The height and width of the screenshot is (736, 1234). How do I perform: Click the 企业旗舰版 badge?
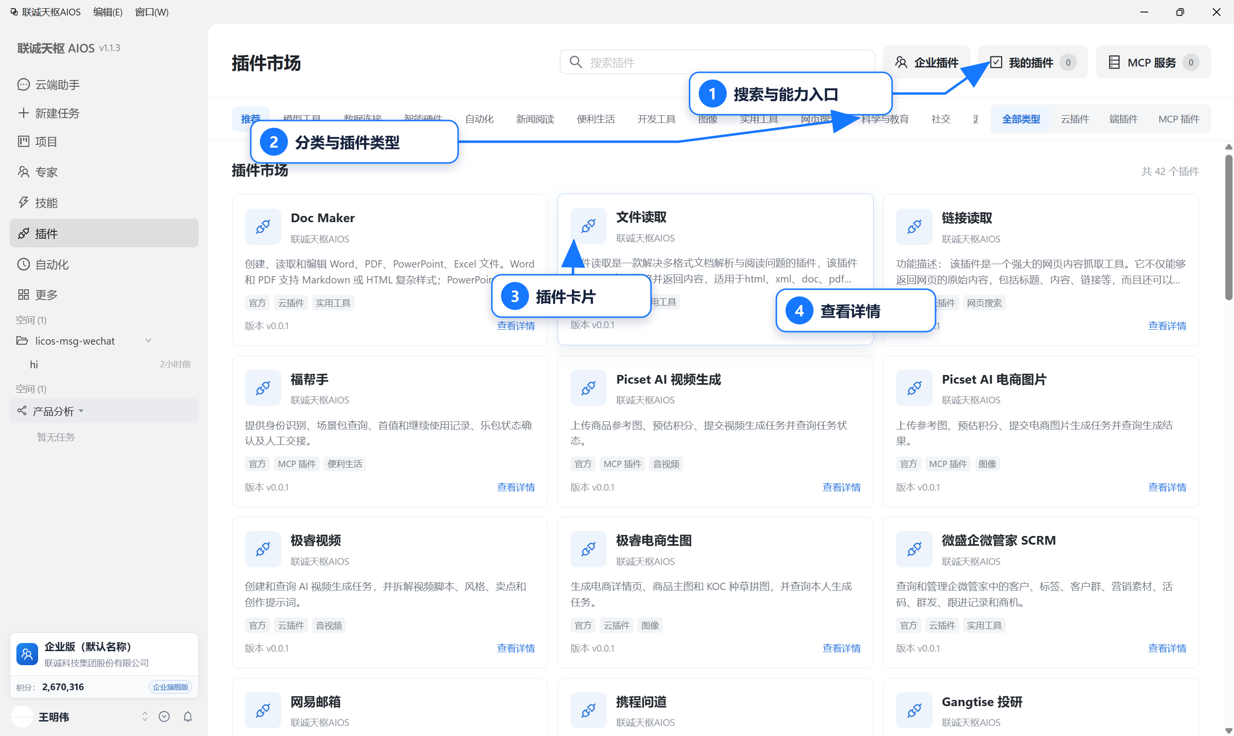[x=170, y=687]
